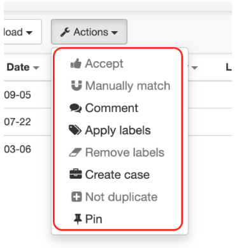Viewport: 235px width, 248px height.
Task: Click the thumbs-up icon beside Accept
Action: tap(76, 64)
